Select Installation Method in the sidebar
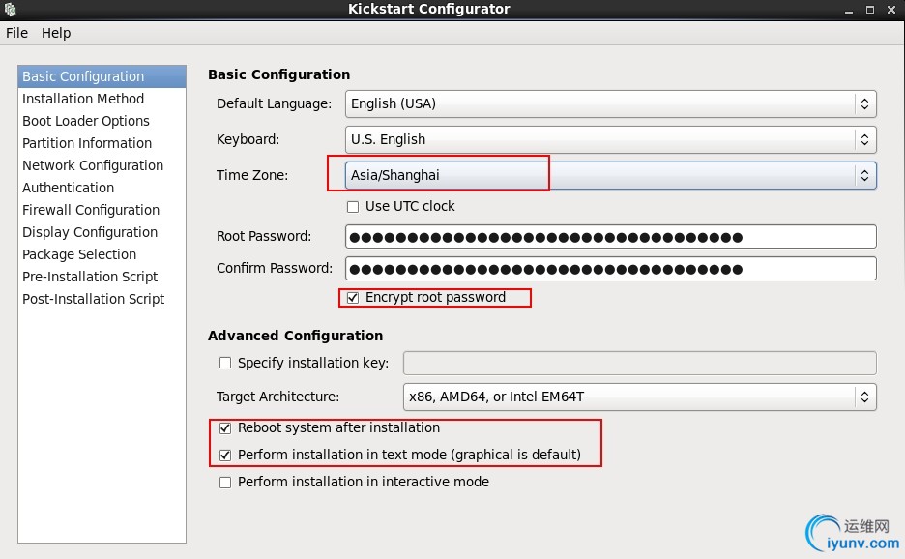 pyautogui.click(x=83, y=99)
